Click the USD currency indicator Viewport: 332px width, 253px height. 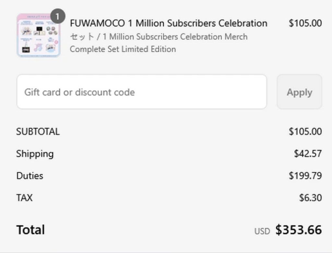pos(262,231)
